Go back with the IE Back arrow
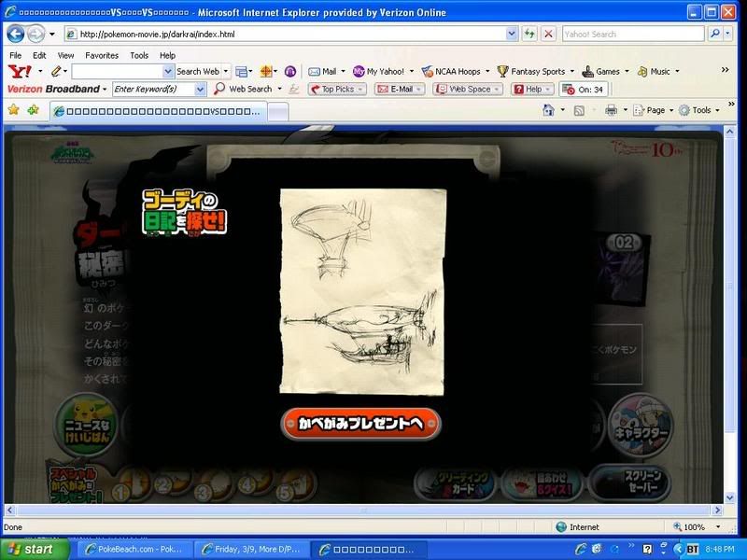Image resolution: width=747 pixels, height=560 pixels. click(15, 34)
